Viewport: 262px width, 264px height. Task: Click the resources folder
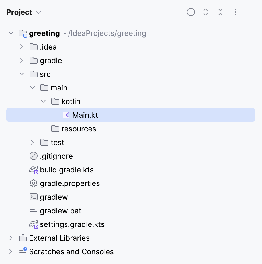[79, 129]
